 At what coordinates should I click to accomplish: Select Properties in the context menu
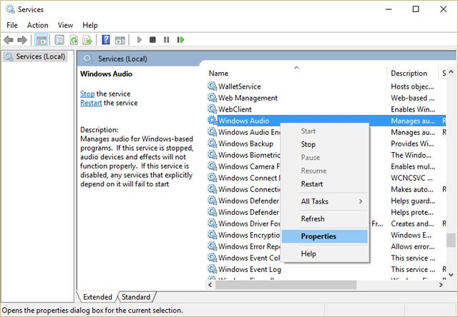pyautogui.click(x=318, y=236)
